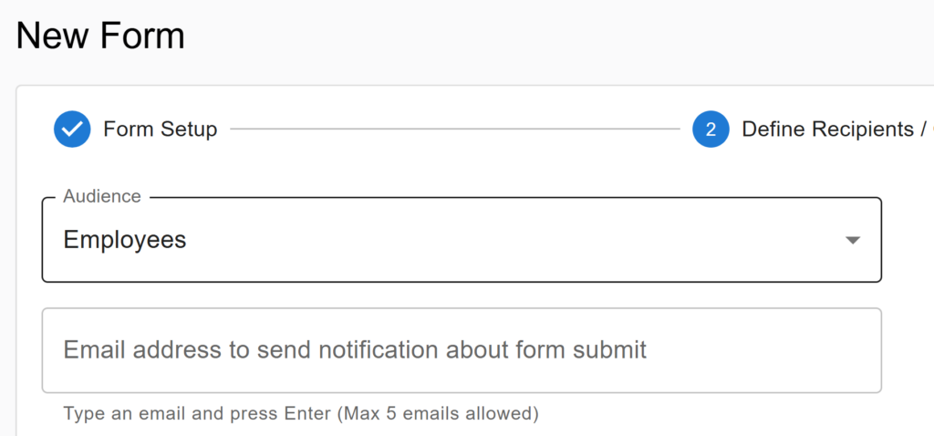Go back to the Form Setup step

[135, 129]
